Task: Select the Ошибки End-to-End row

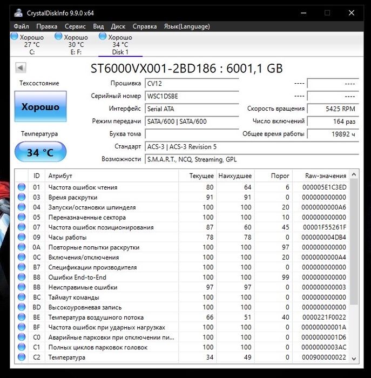Action: click(x=182, y=277)
